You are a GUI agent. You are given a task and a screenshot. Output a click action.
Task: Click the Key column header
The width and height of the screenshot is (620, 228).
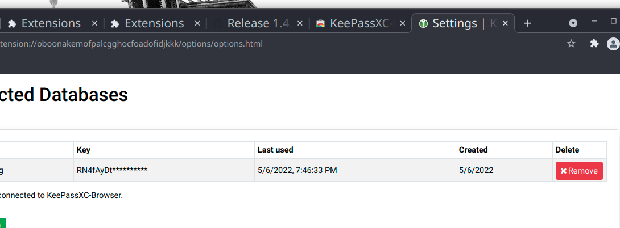pyautogui.click(x=84, y=150)
